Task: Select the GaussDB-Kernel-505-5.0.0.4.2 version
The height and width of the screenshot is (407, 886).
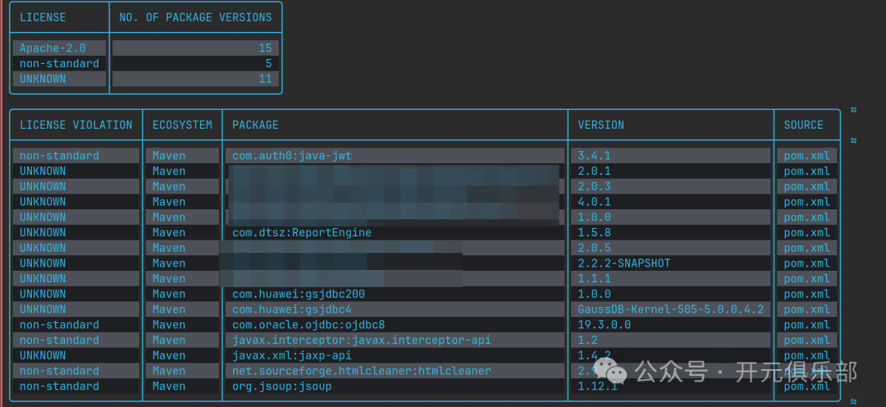Action: coord(671,309)
